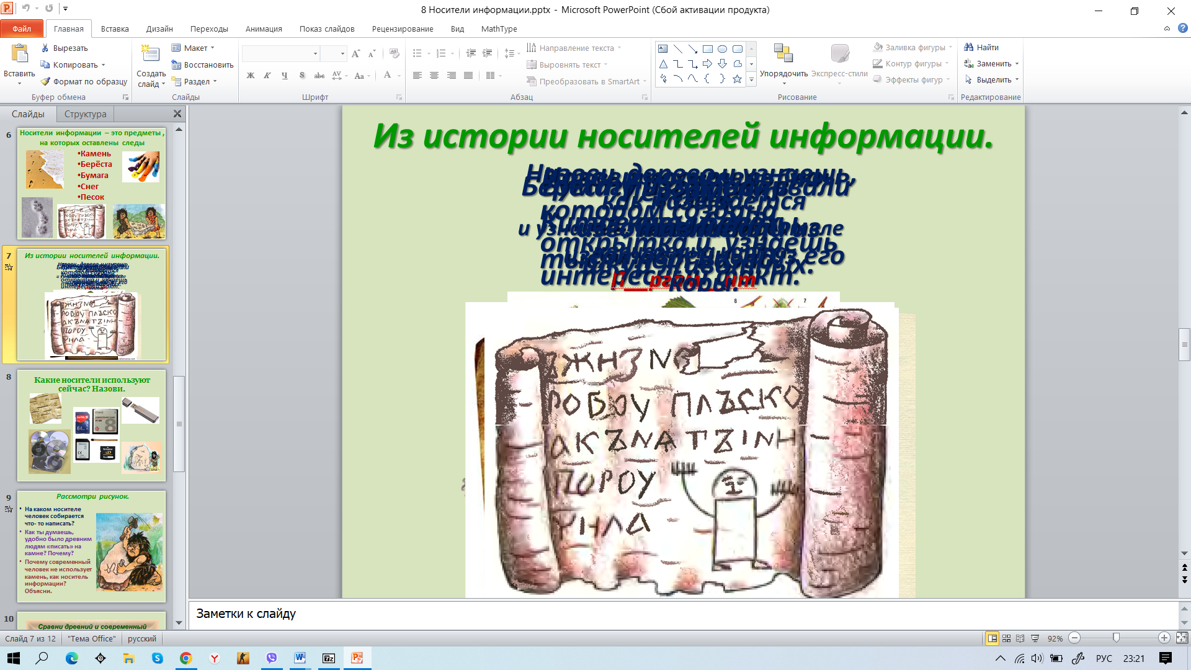Open Microsoft Word from taskbar
The height and width of the screenshot is (670, 1191).
pyautogui.click(x=300, y=658)
